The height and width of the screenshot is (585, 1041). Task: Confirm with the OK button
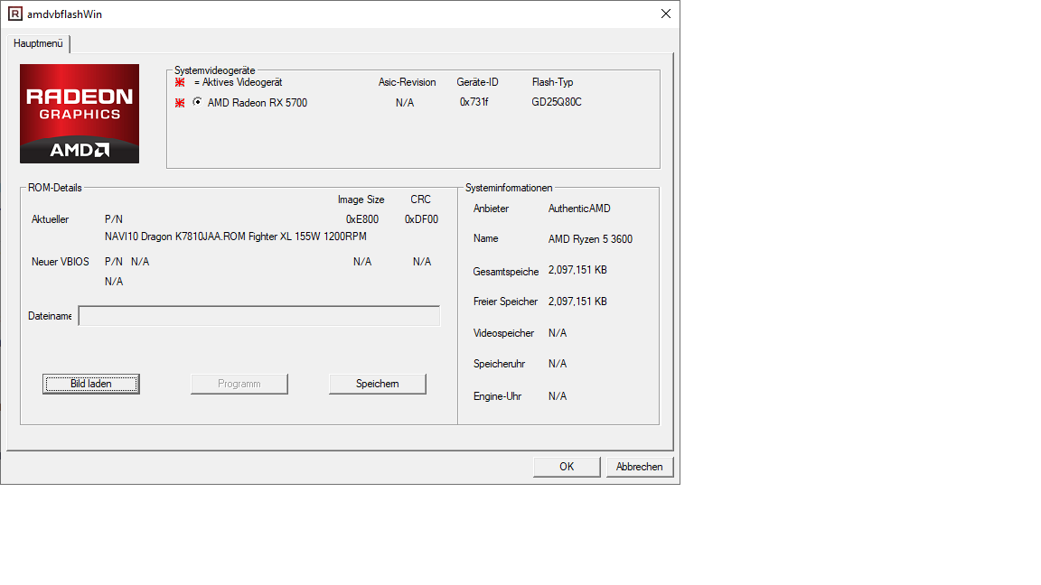[x=567, y=466]
